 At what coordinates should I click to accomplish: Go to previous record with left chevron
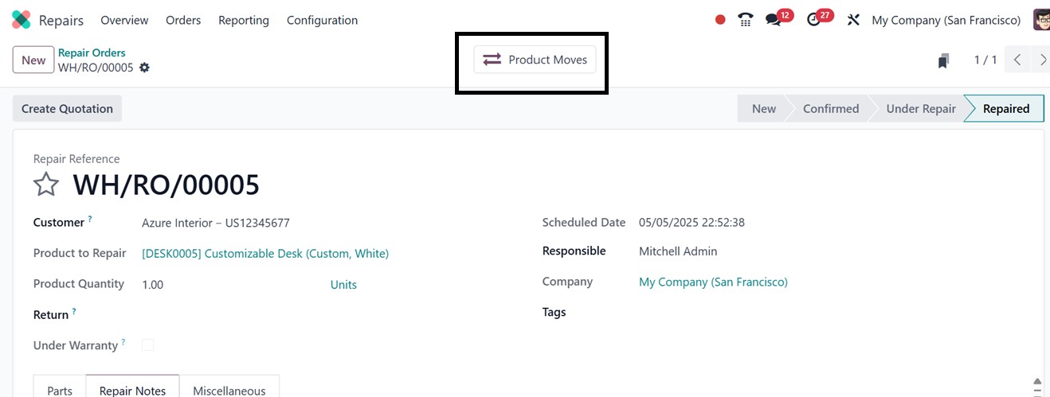(x=1017, y=60)
